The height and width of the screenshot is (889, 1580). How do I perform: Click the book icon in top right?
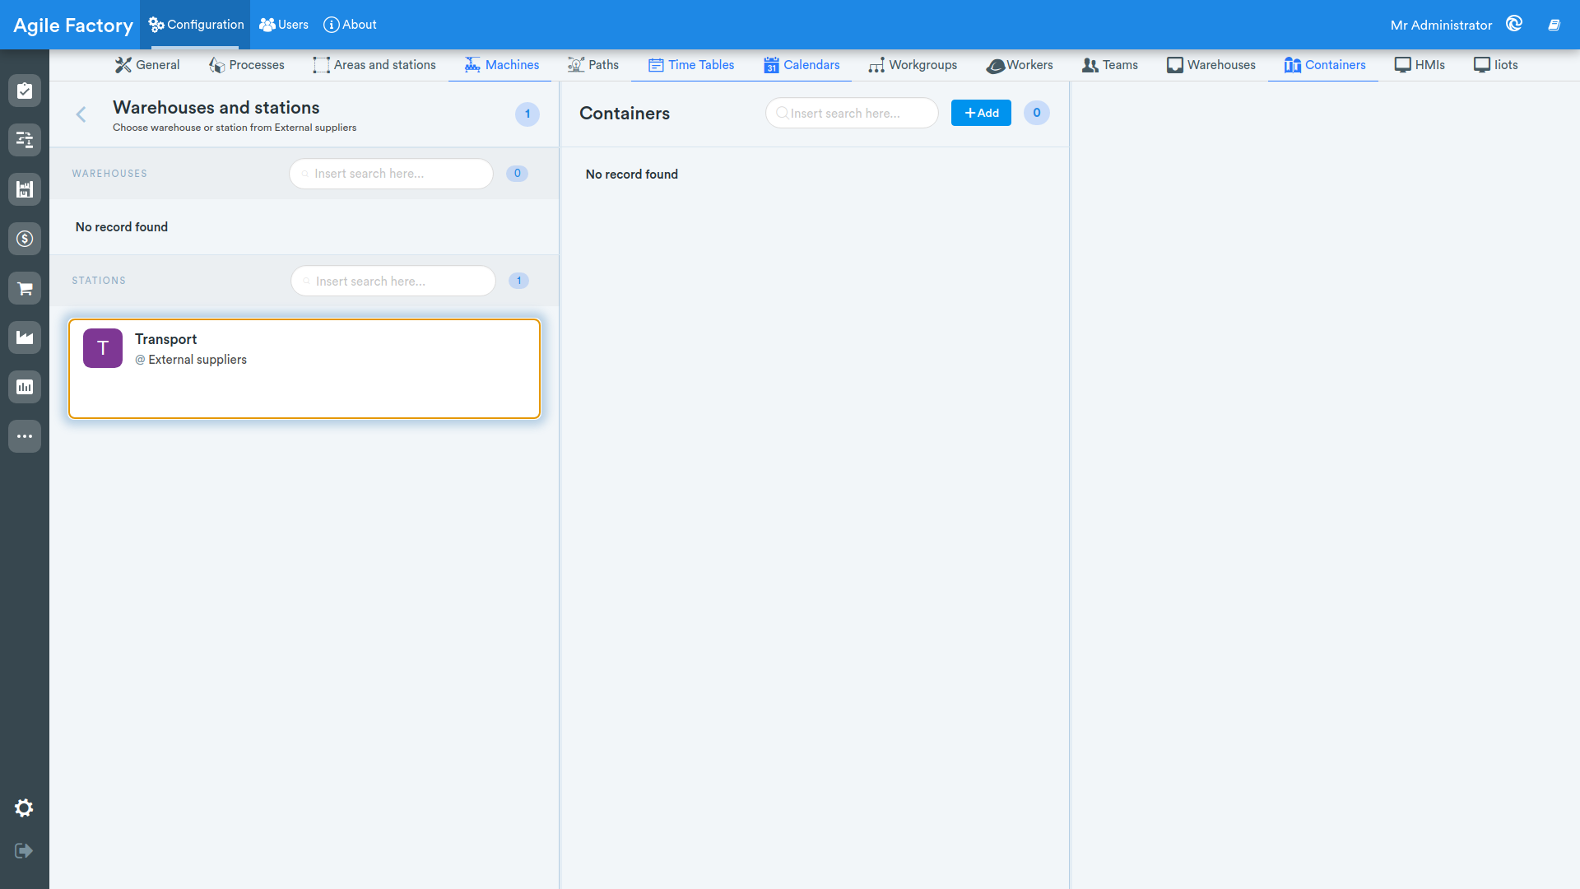click(x=1554, y=25)
